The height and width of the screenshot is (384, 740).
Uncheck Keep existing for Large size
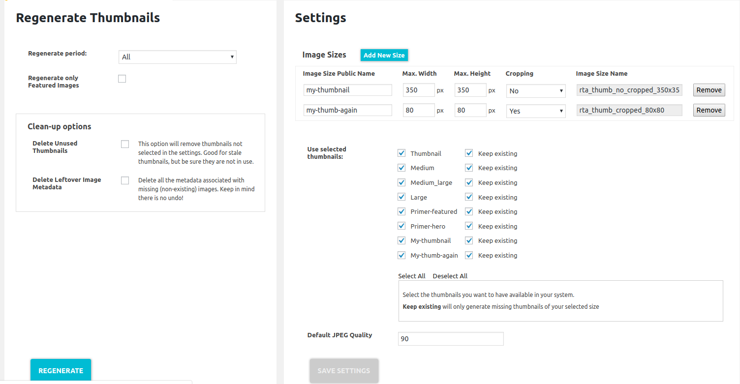[x=469, y=197]
